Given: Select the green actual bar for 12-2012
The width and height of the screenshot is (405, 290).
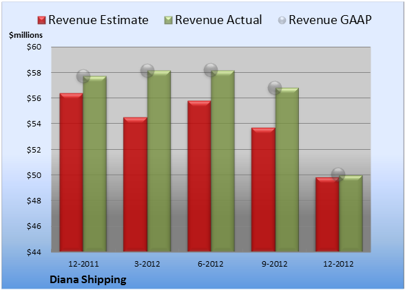Looking at the screenshot, I should point(351,214).
